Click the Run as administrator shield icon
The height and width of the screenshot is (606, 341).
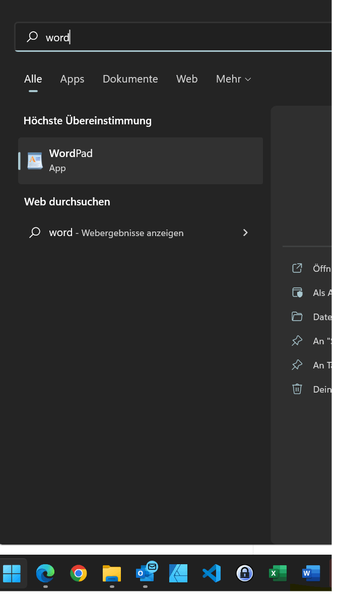(x=297, y=292)
